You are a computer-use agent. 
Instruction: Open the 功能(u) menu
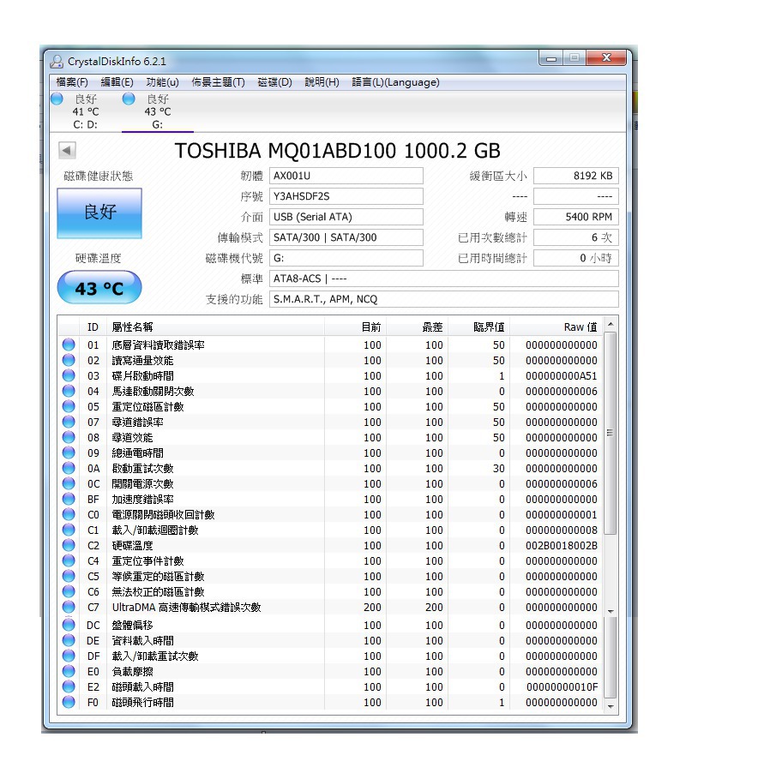[162, 82]
